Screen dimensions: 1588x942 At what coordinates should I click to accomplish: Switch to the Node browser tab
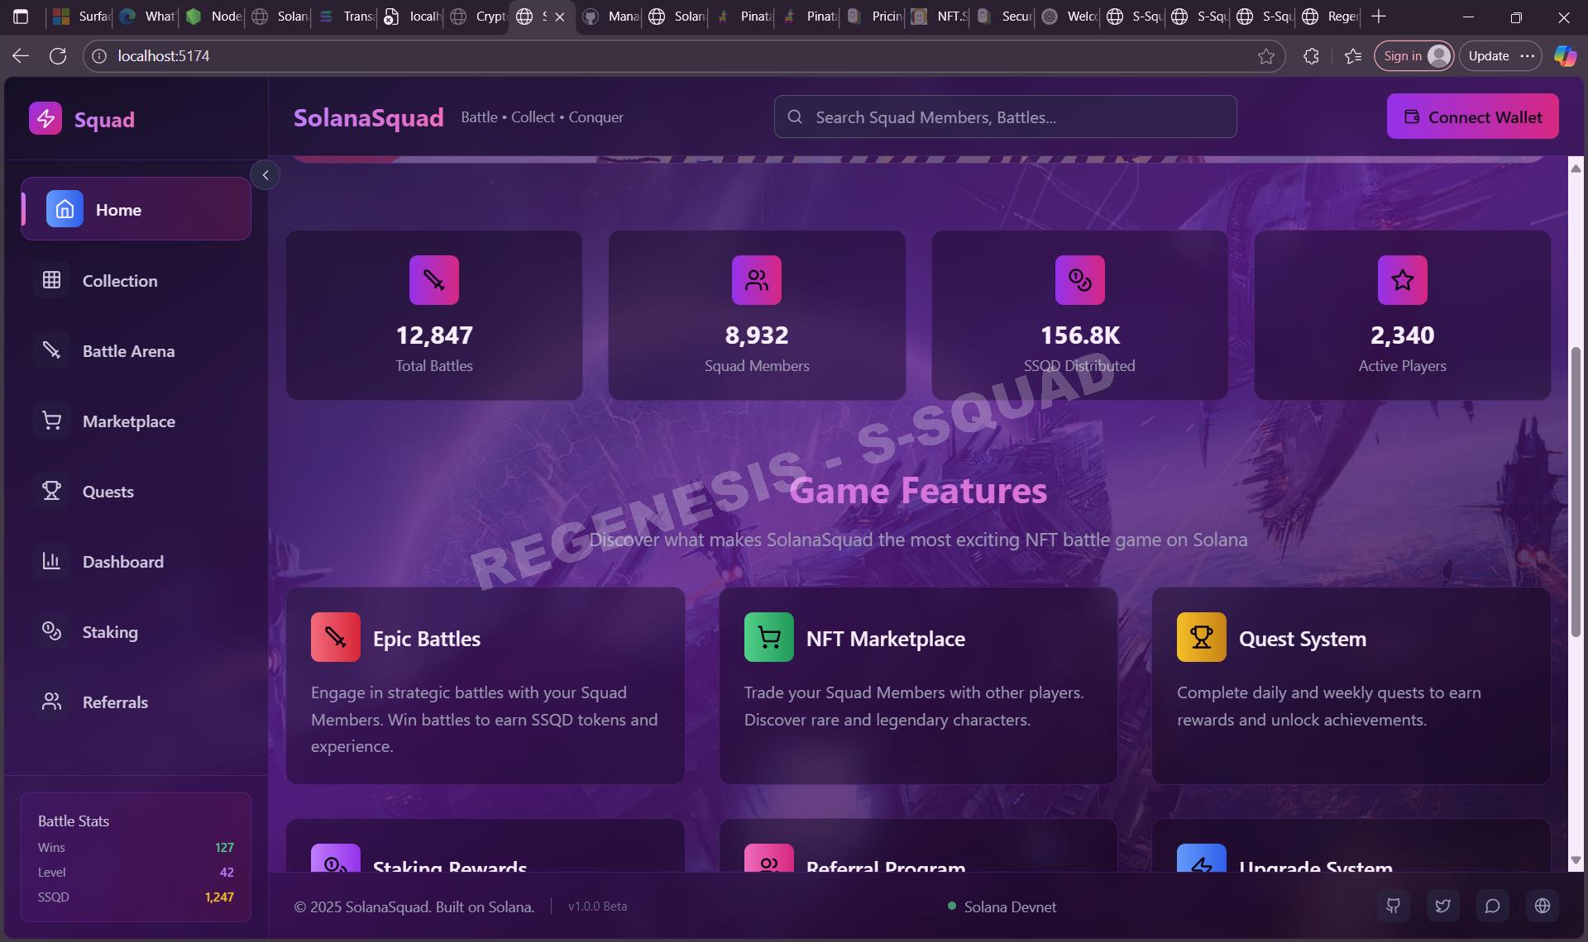pos(213,16)
